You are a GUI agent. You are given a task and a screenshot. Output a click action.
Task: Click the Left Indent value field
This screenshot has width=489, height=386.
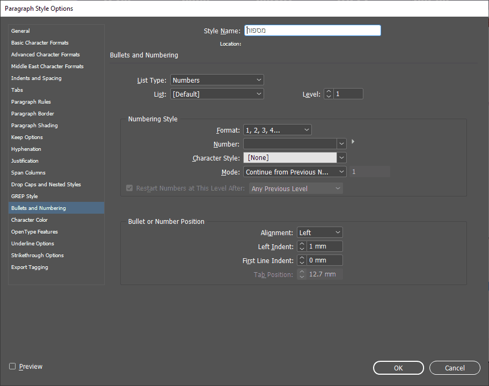[x=324, y=246]
